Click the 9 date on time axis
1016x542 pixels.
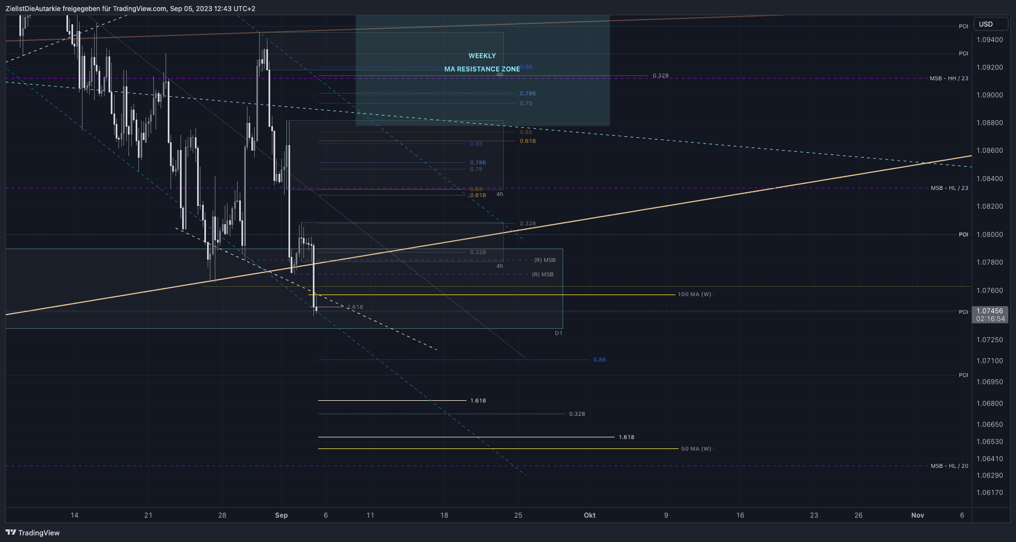[x=666, y=515]
